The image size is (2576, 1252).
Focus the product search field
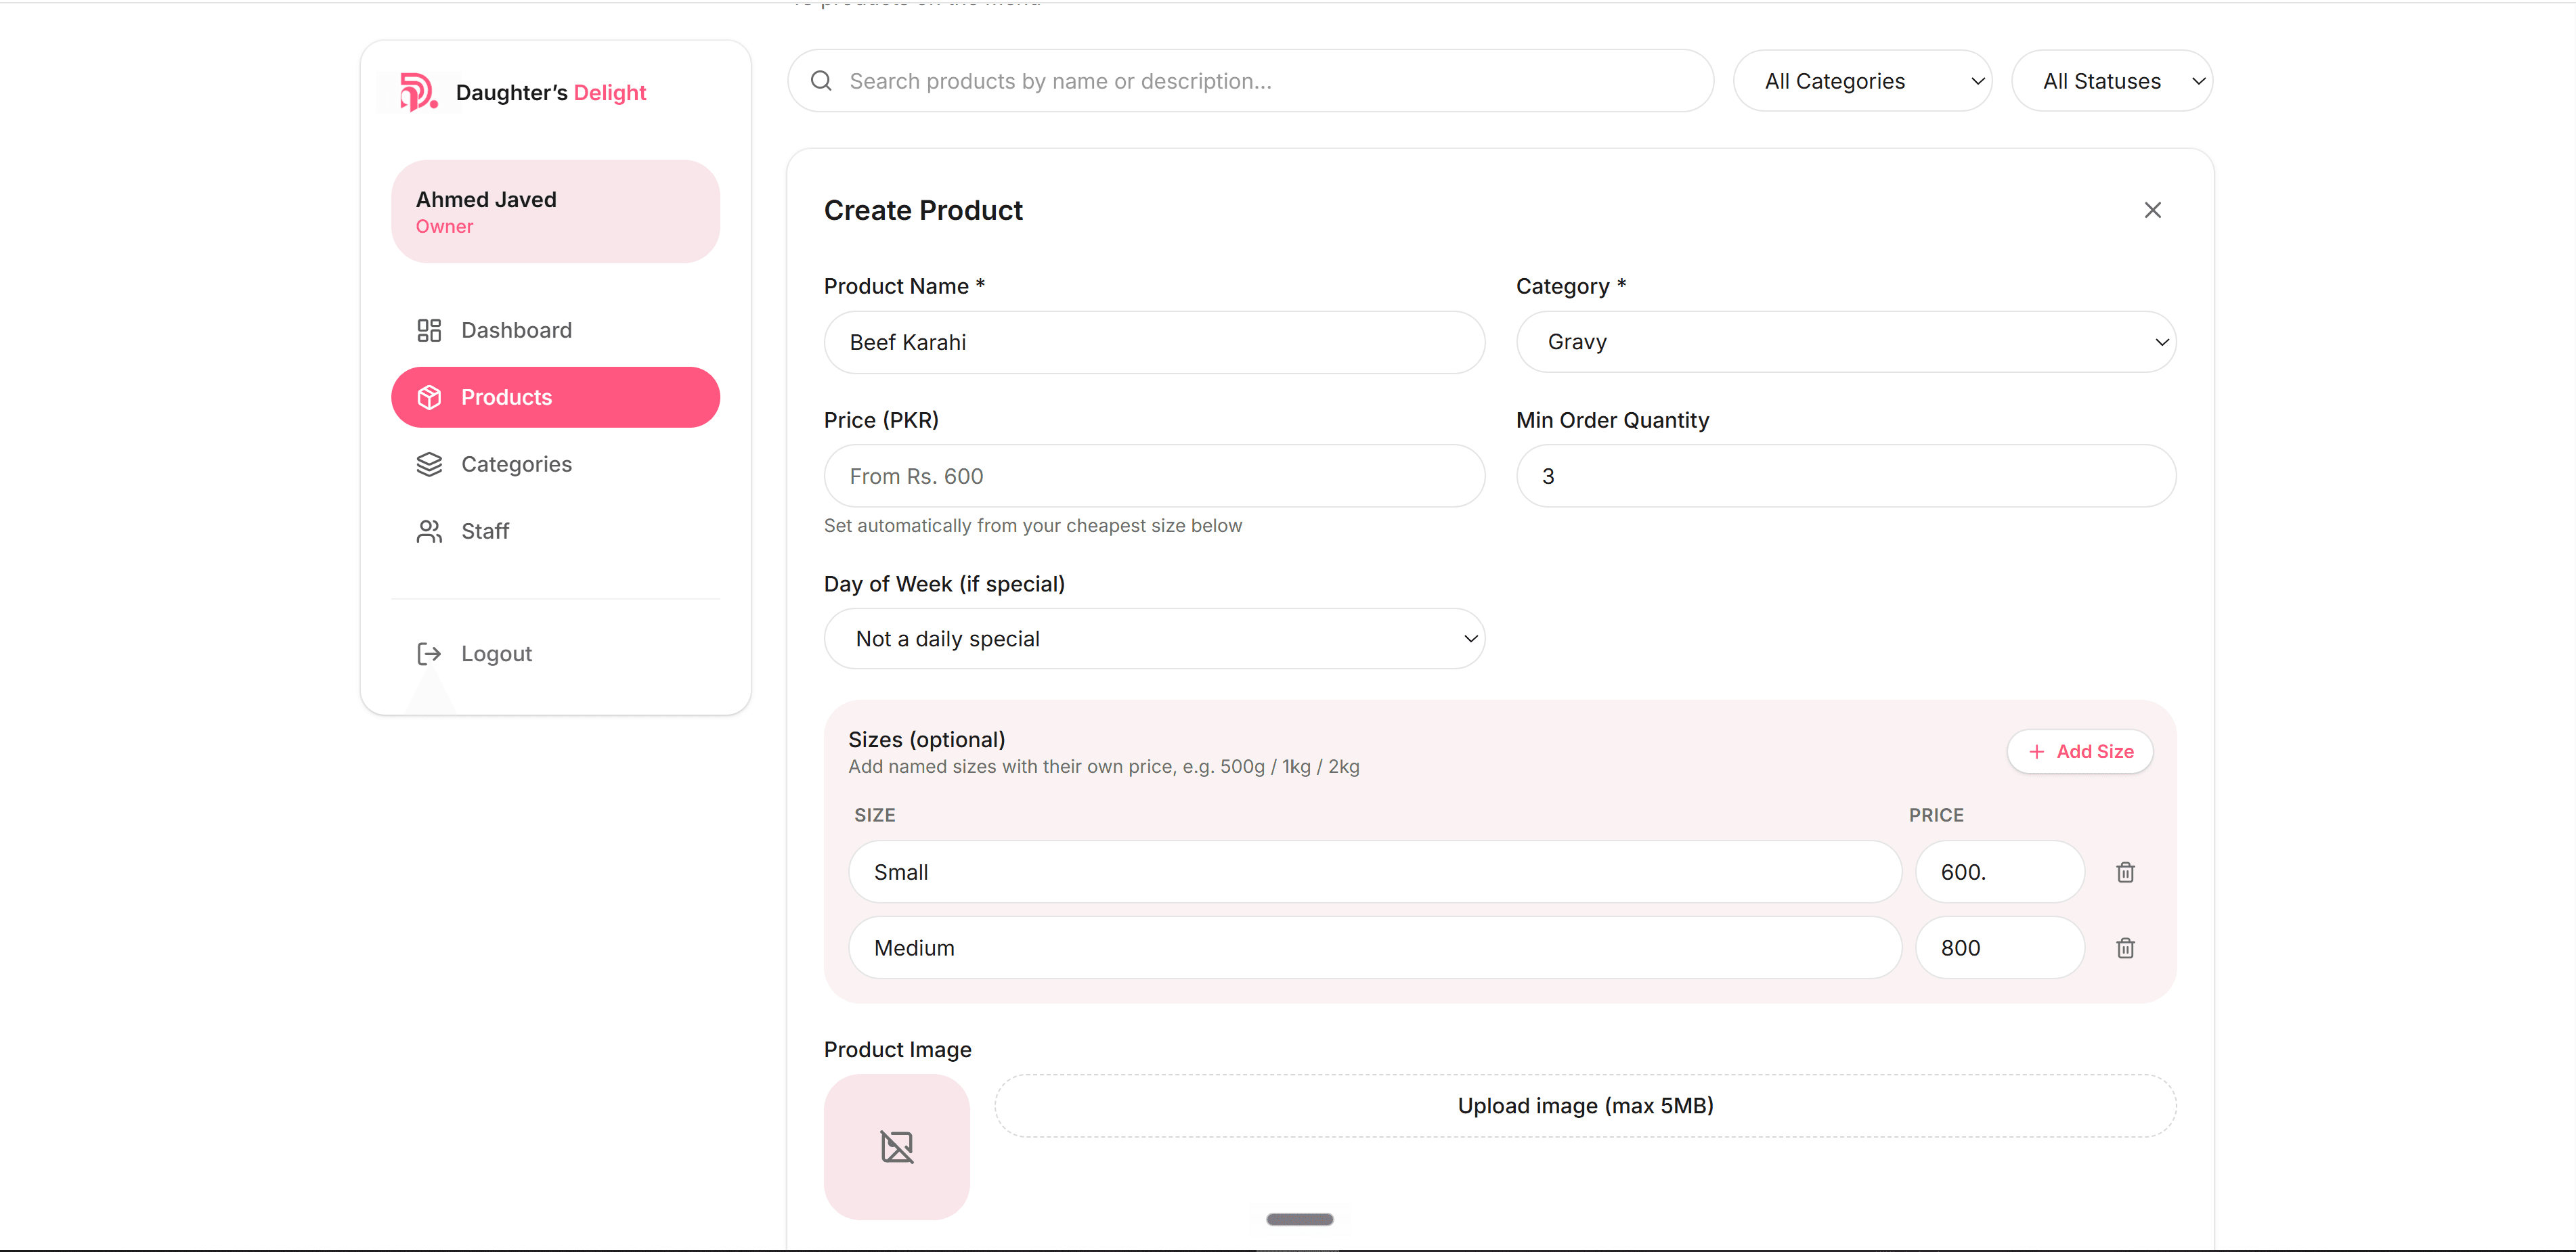pos(1250,81)
